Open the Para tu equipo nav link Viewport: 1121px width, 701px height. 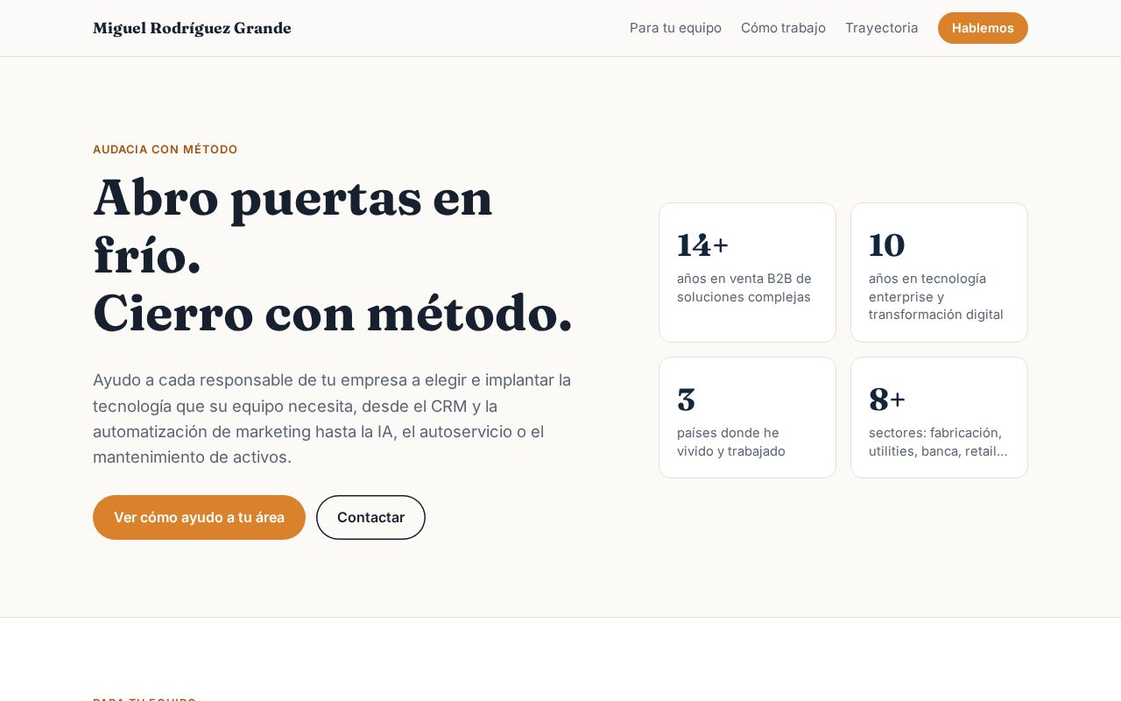coord(675,28)
